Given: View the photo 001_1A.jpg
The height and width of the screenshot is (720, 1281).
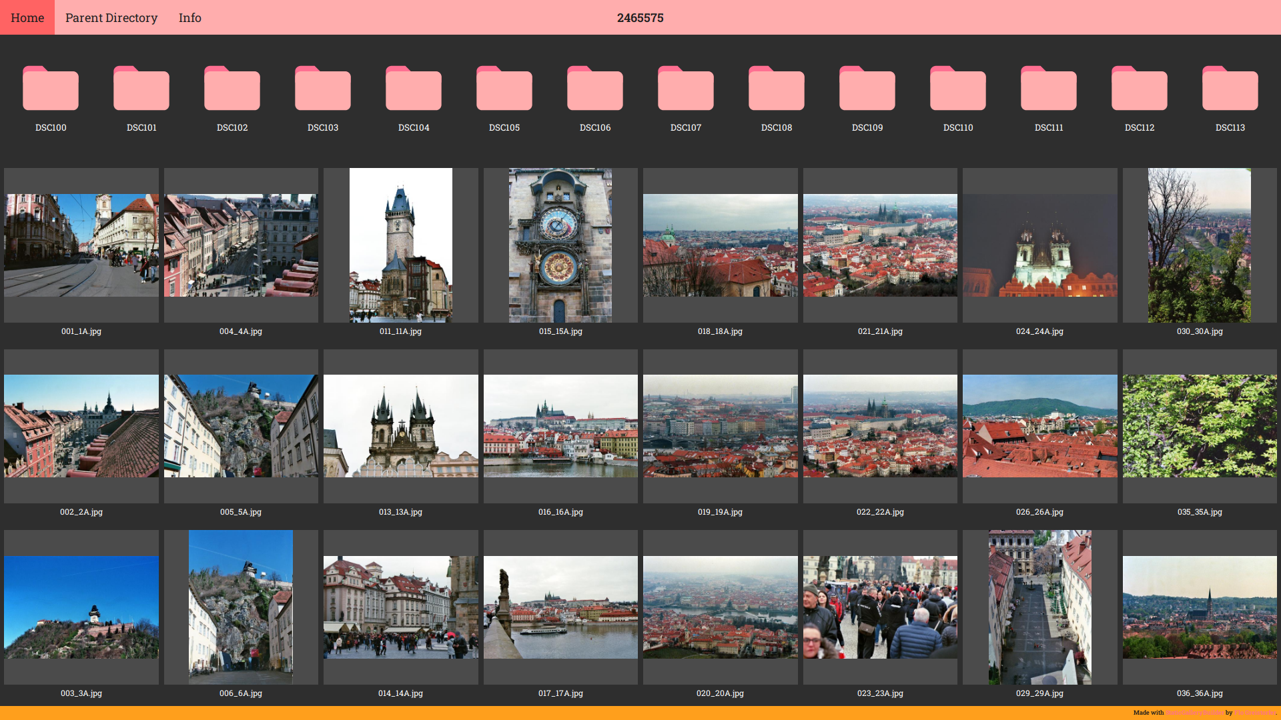Looking at the screenshot, I should tap(81, 245).
